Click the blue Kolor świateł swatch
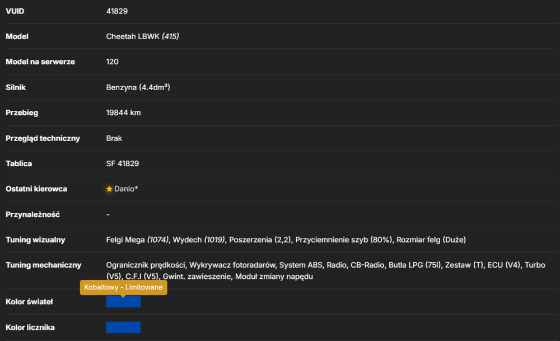This screenshot has width=560, height=341. [x=123, y=302]
